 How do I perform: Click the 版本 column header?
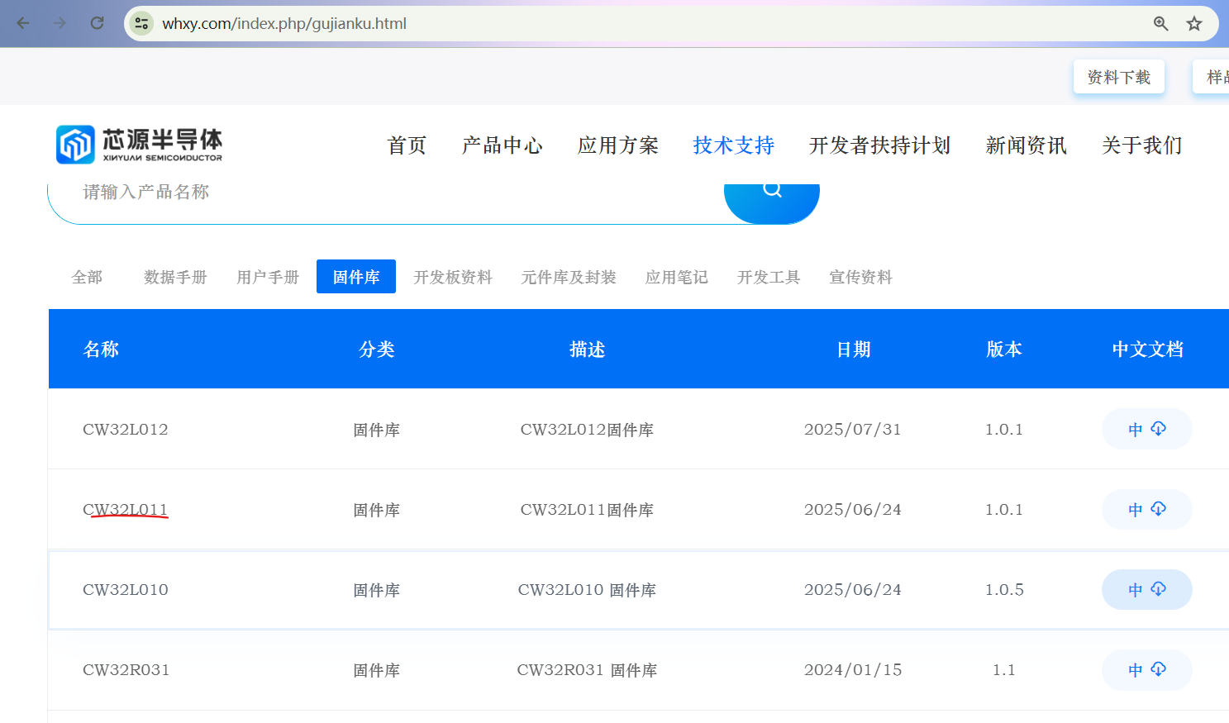click(1004, 350)
